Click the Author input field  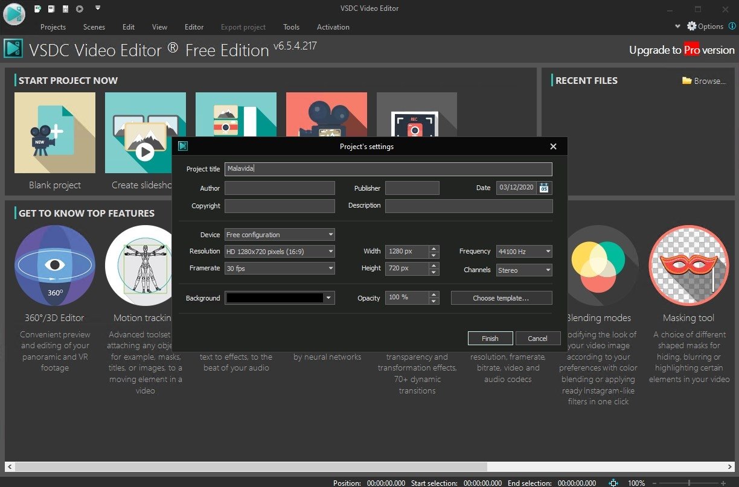[280, 188]
